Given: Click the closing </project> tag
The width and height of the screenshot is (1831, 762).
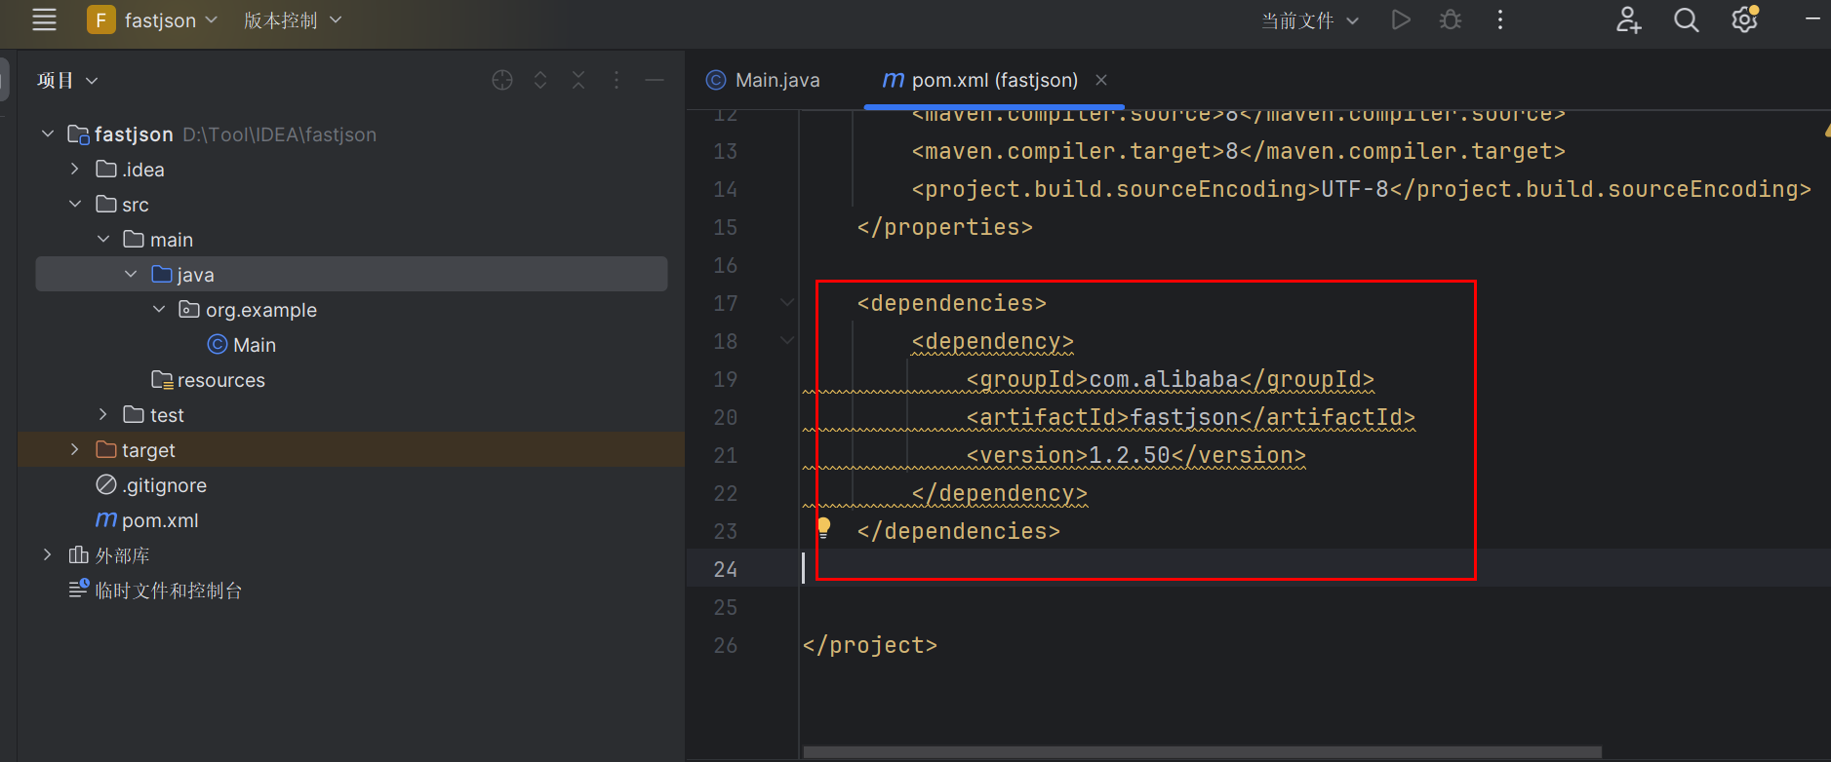Looking at the screenshot, I should (x=869, y=645).
